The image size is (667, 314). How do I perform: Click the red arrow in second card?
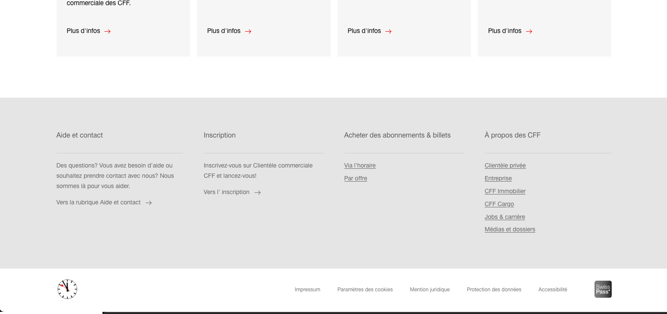coord(248,31)
